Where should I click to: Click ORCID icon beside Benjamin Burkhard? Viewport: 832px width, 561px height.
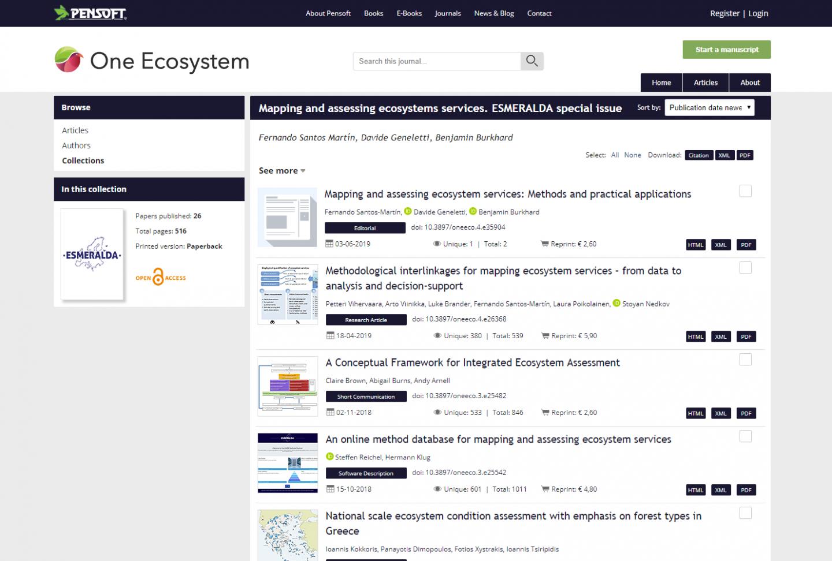[x=473, y=211]
